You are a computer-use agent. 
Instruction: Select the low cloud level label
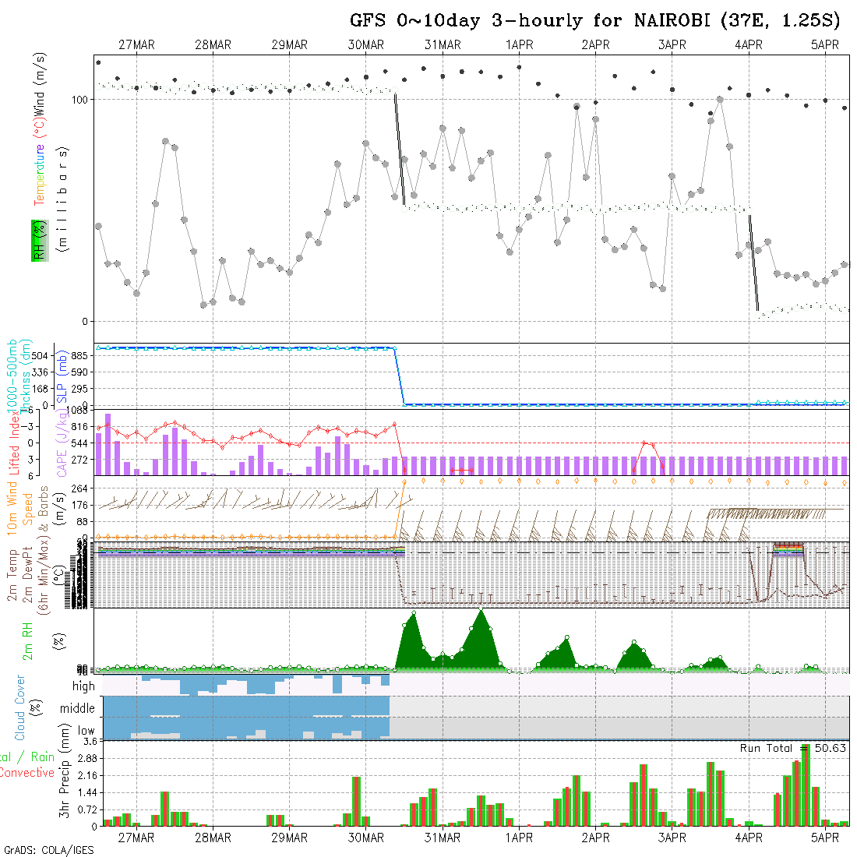coord(86,732)
